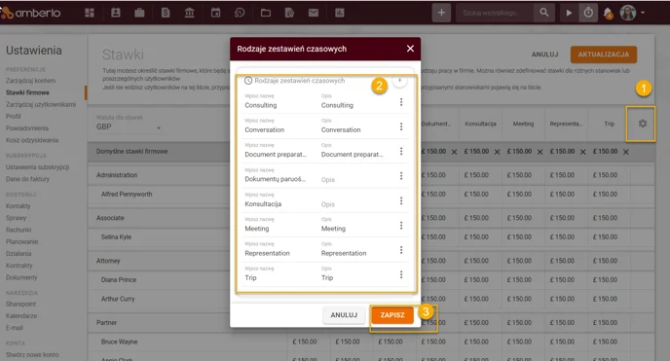Open options menu for Consulting row

click(x=401, y=102)
